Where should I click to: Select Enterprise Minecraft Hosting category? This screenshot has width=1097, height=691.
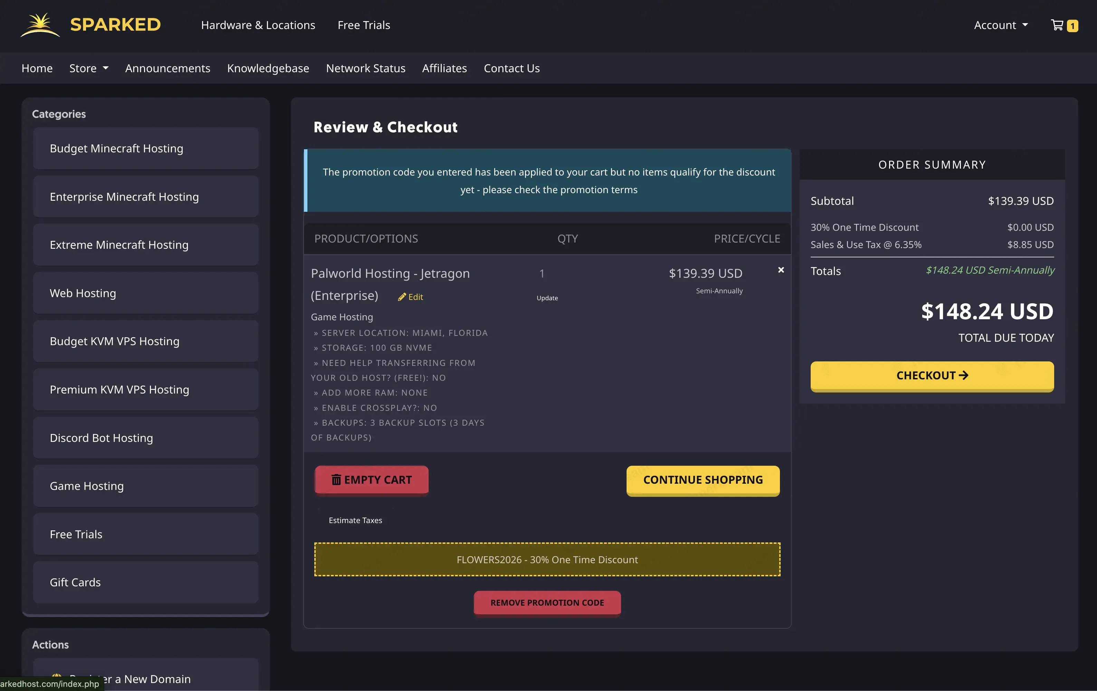pyautogui.click(x=146, y=197)
